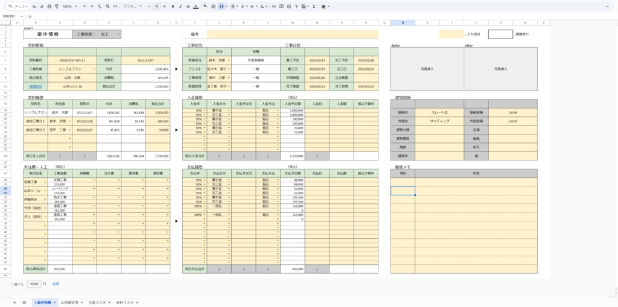Open the Name box R30:R31 dropdown arrow

(x=22, y=16)
